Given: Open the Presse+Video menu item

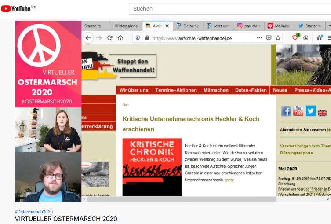Looking at the screenshot, I should (311, 90).
